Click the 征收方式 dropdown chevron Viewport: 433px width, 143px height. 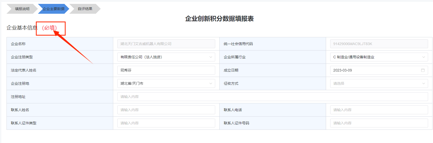pyautogui.click(x=424, y=83)
